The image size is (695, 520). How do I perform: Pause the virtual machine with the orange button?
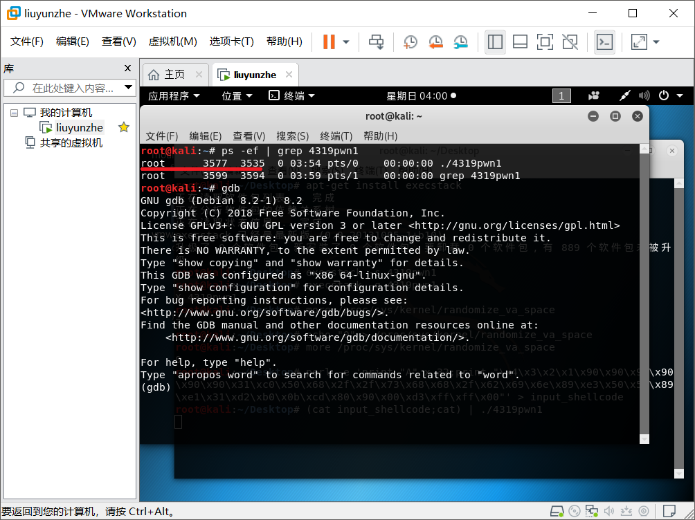329,42
